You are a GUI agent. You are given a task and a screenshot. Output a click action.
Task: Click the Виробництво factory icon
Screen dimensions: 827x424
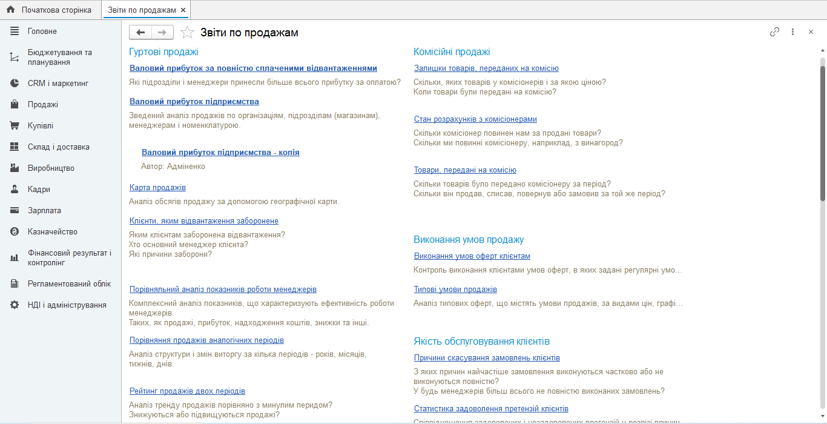tap(15, 168)
